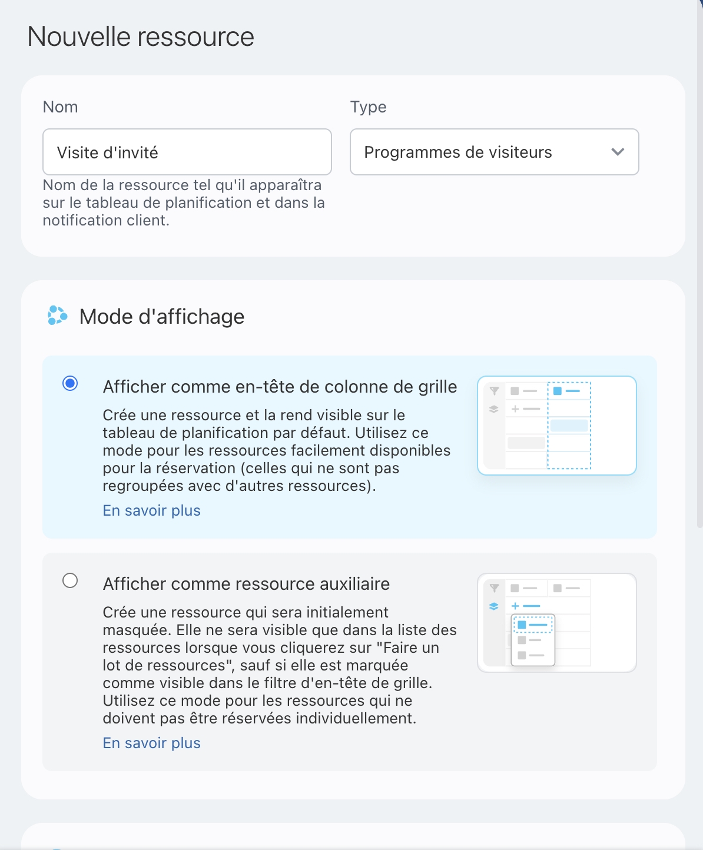Click the 'Type' field label
Image resolution: width=703 pixels, height=850 pixels.
368,107
